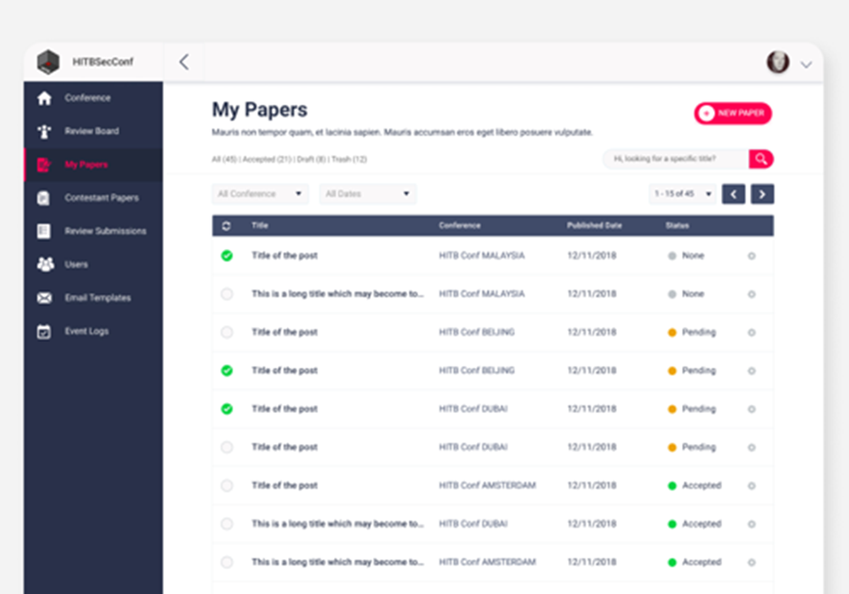Click the Pending status in first BEIJING row
Image resolution: width=849 pixels, height=594 pixels.
692,332
